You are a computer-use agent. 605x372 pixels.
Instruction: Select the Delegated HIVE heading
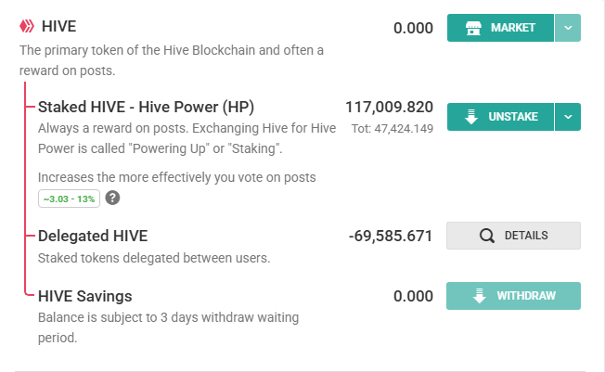(93, 236)
